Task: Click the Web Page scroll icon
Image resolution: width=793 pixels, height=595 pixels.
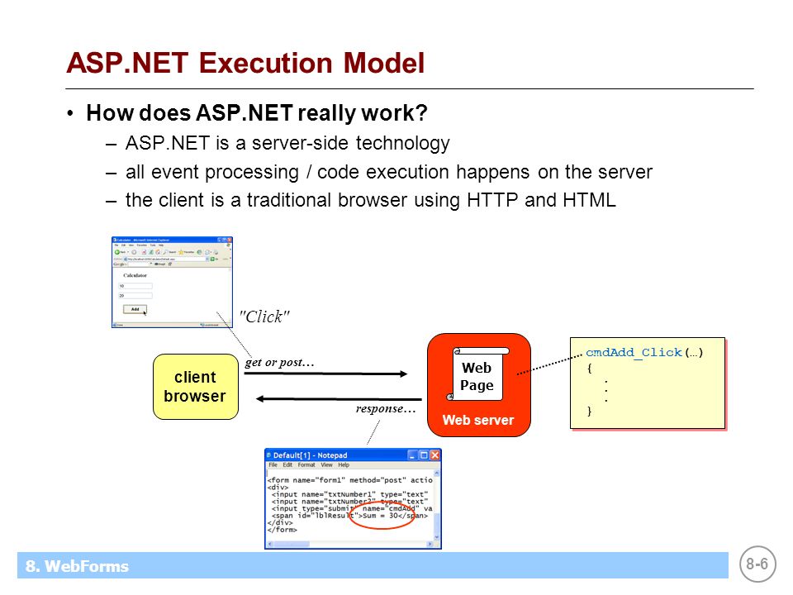Action: (x=477, y=374)
